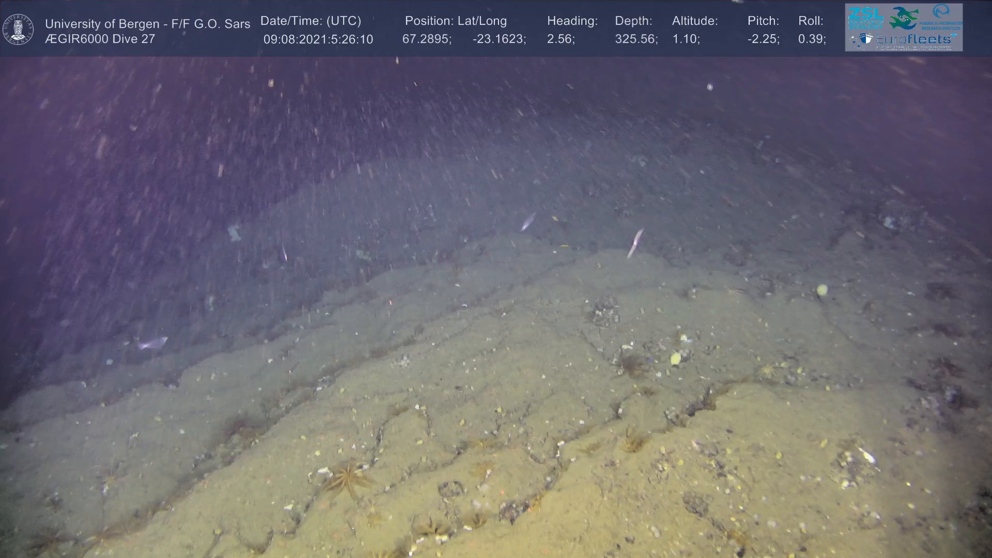Click the latitude value 67.2895
This screenshot has width=992, height=558.
click(426, 39)
